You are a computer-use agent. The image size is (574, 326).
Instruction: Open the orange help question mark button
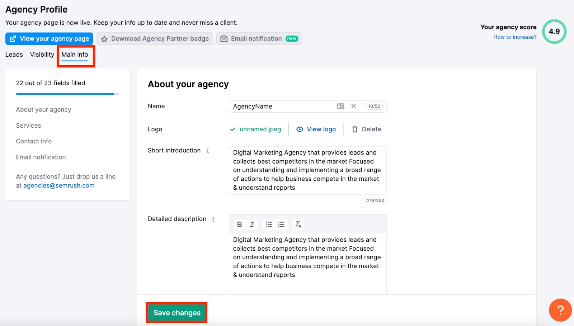point(560,310)
